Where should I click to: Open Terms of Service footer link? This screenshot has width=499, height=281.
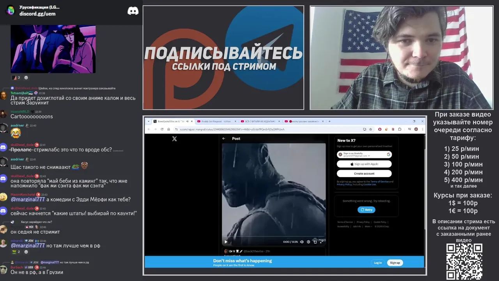click(x=345, y=222)
